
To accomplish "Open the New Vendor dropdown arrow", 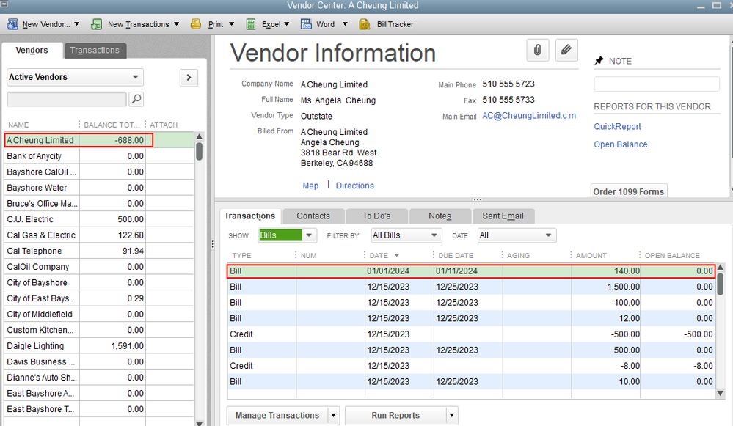I will (x=76, y=24).
